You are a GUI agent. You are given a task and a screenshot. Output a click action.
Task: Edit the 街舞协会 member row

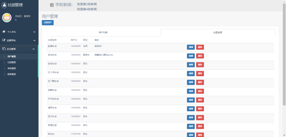191,91
